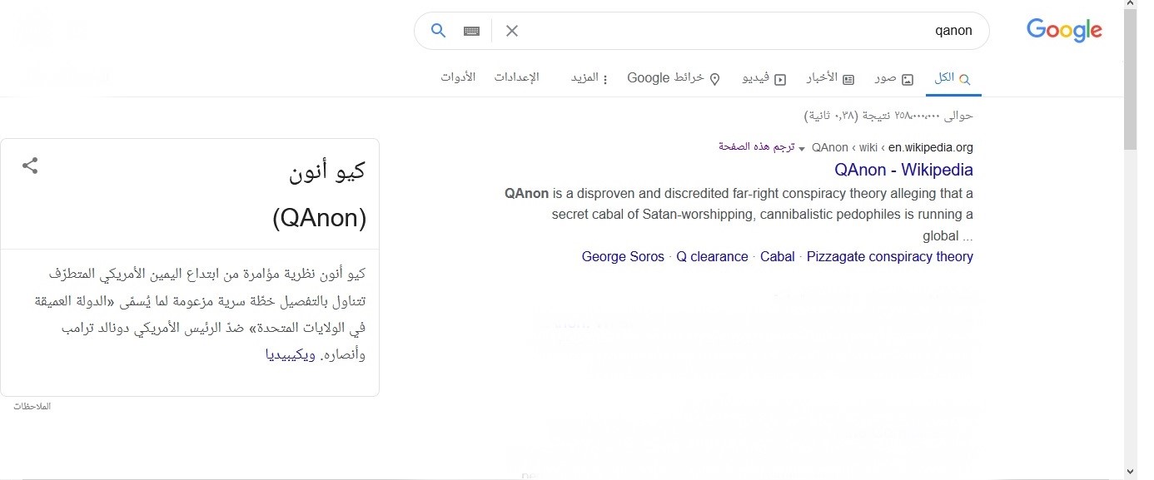The width and height of the screenshot is (1154, 480).
Task: Expand the dropdown arrow beside en.wikipedia.org
Action: point(802,148)
